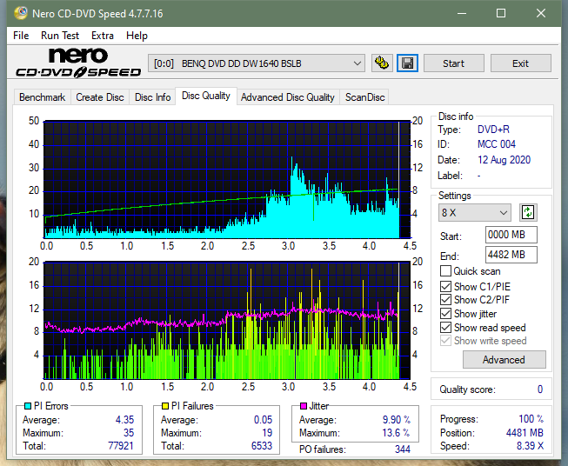
Task: Switch to the Benchmark tab
Action: coord(43,97)
